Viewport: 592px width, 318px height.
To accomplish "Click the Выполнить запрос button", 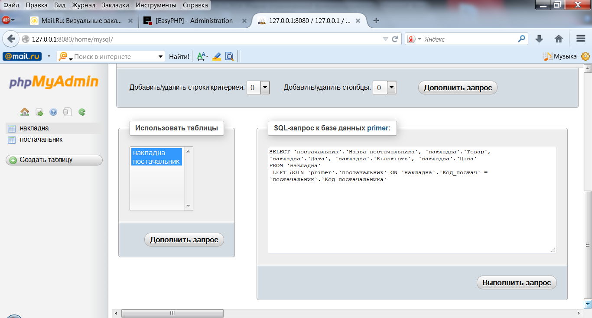I will coord(517,282).
